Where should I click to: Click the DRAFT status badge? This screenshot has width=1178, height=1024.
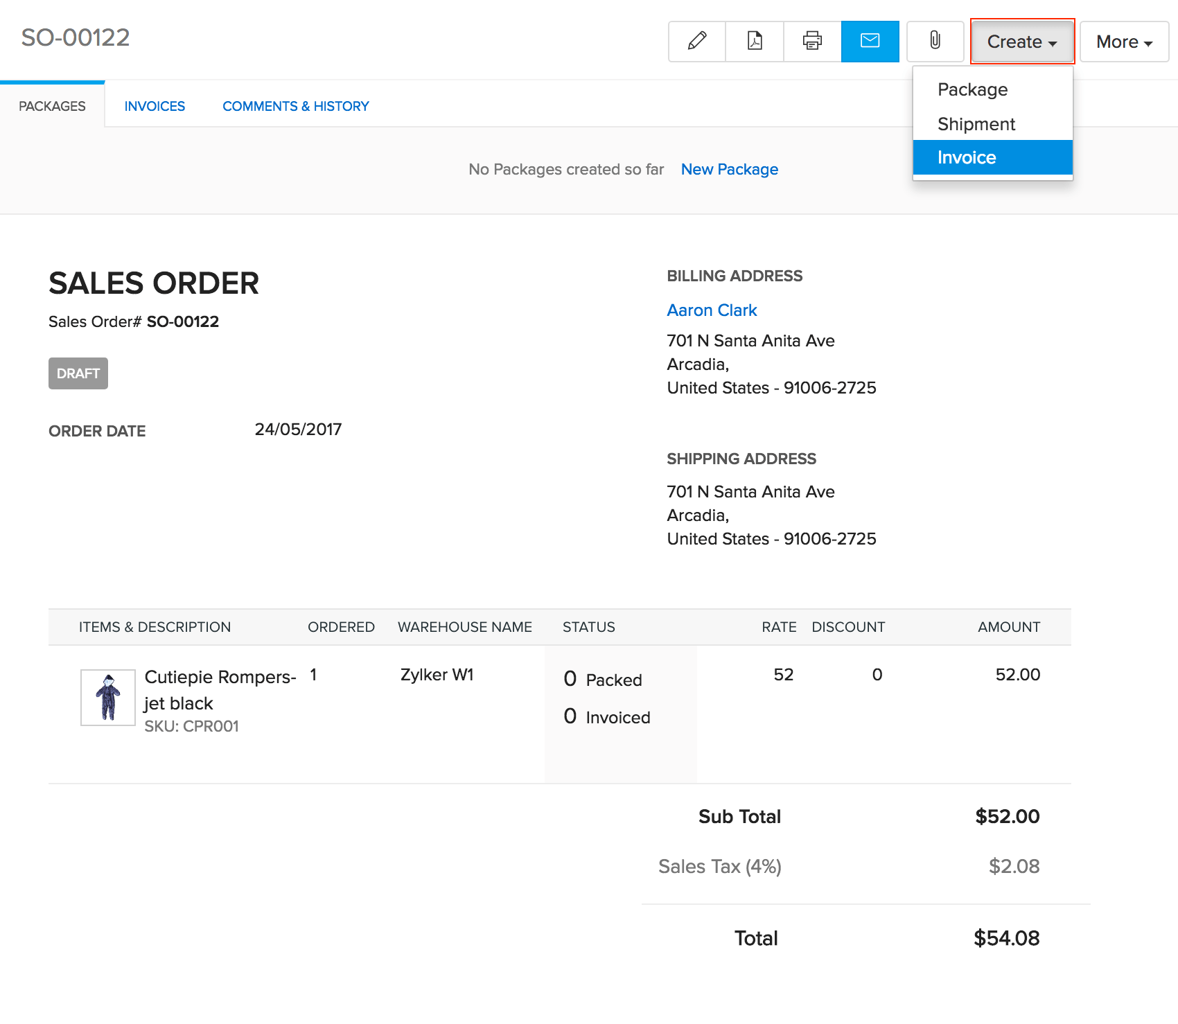coord(78,373)
